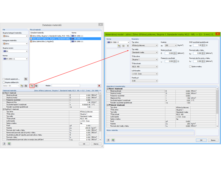This screenshot has width=221, height=171.
Task: Click the Beton - EN favorites dropdown
Action: (11, 86)
